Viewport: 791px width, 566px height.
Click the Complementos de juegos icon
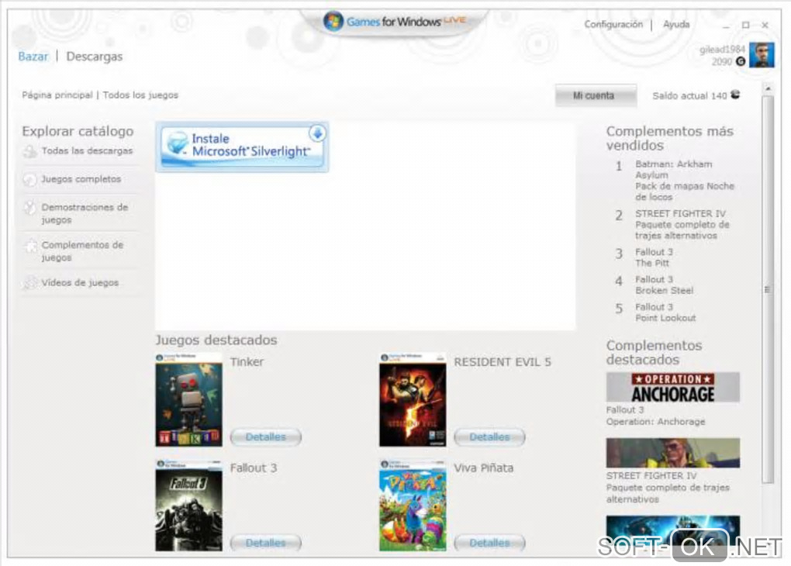coord(31,247)
